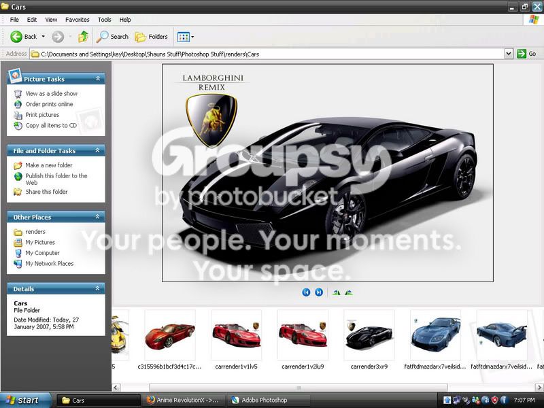Click the green Go button

coord(526,54)
